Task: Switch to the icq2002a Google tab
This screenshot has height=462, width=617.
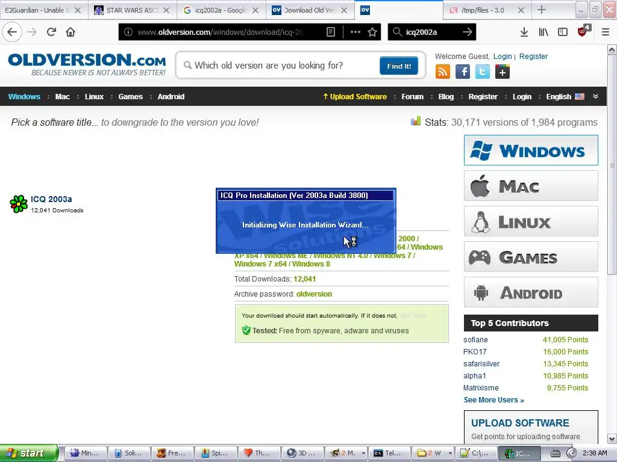Action: (221, 10)
